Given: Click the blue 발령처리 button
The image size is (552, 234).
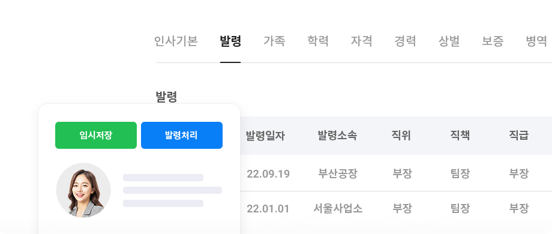Looking at the screenshot, I should [182, 135].
